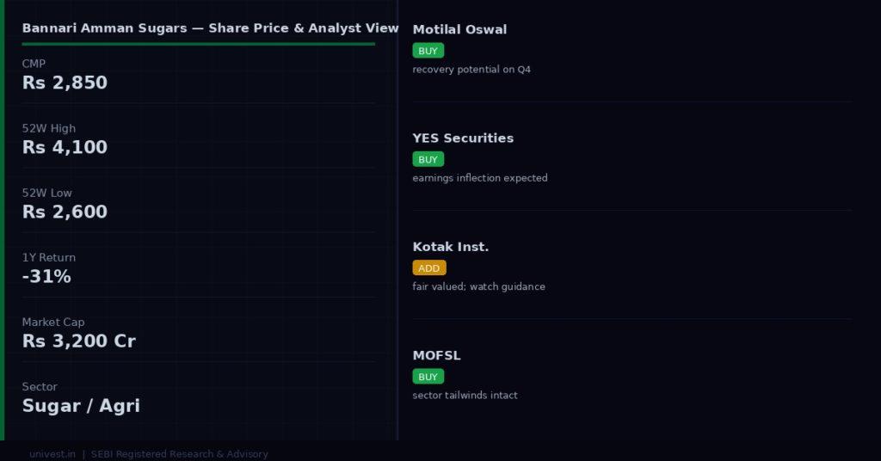This screenshot has width=881, height=461.
Task: Click the SEBI Registered Research & Advisory text
Action: coord(179,454)
